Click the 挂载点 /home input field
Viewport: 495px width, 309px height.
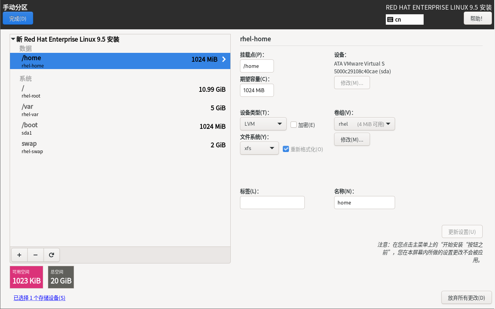click(257, 66)
